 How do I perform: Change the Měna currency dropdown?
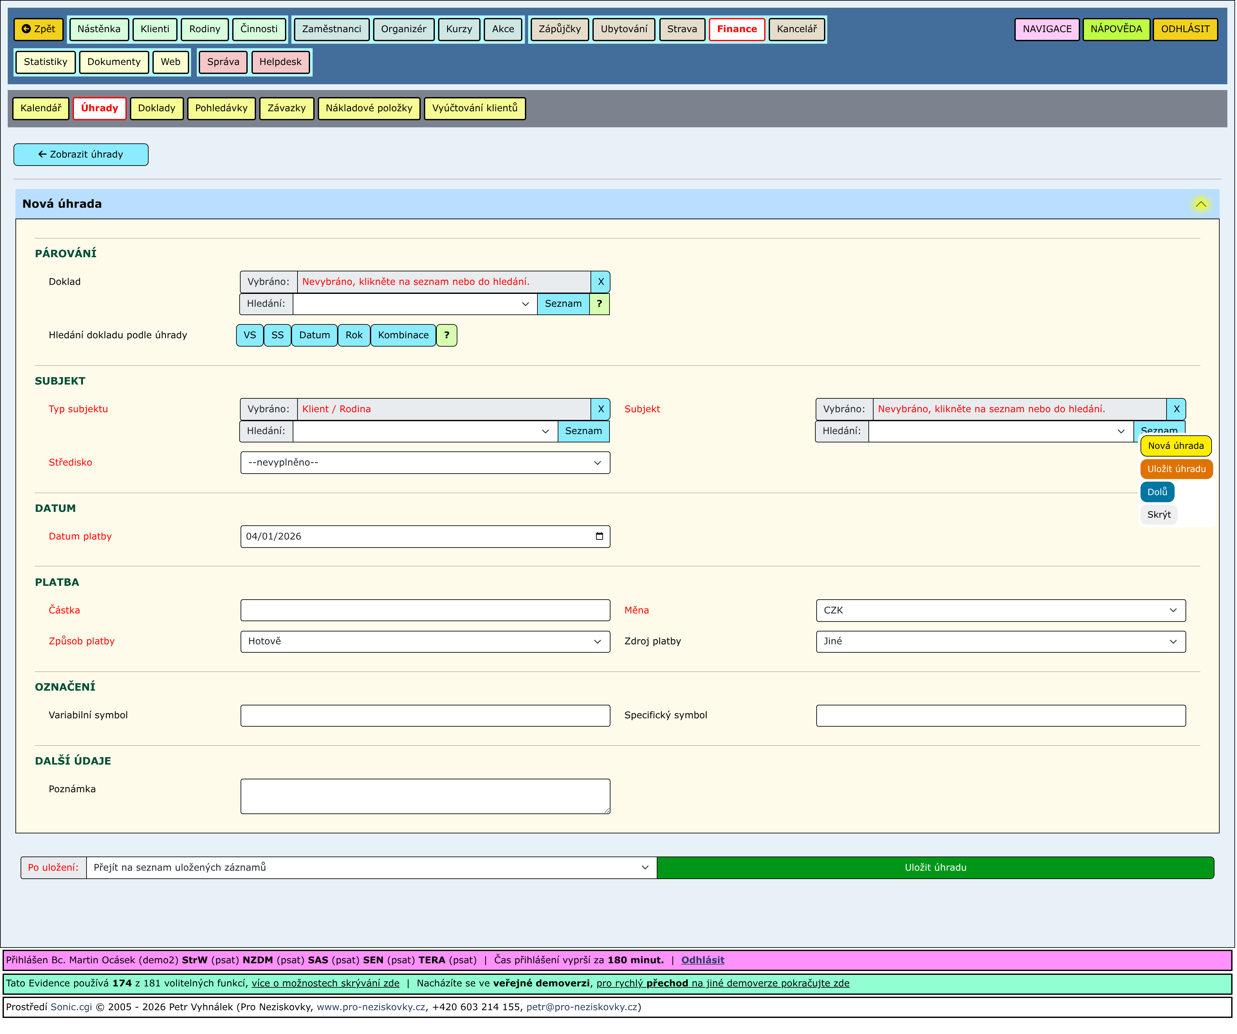coord(1001,611)
